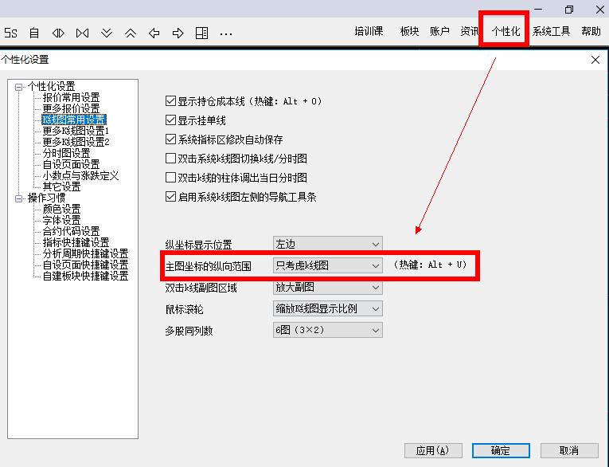Select 颜色设置 in settings tree

coord(61,209)
